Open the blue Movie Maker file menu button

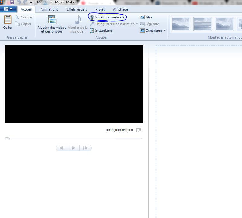[8, 9]
